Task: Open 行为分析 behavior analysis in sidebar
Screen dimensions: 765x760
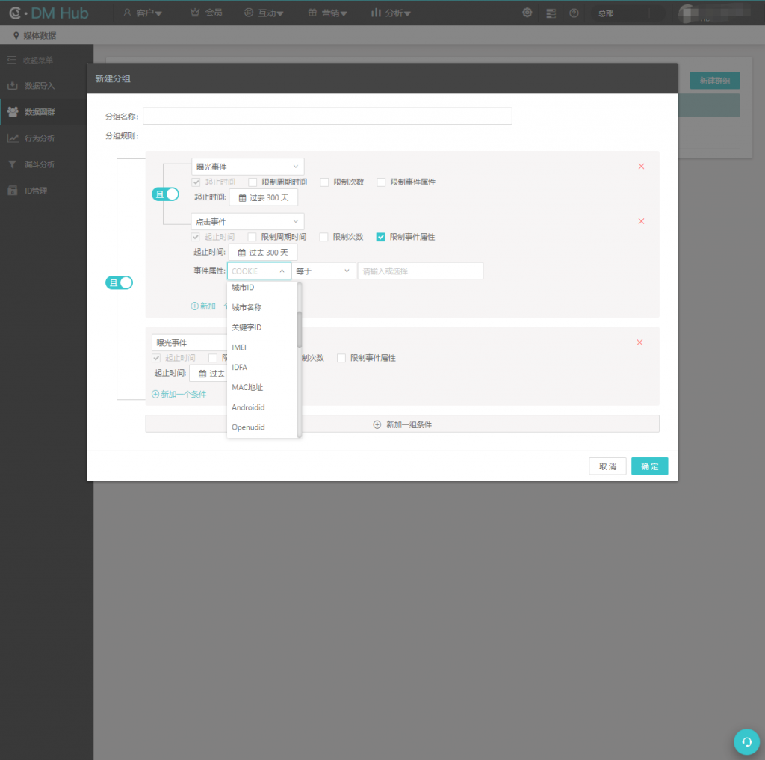Action: [x=39, y=138]
